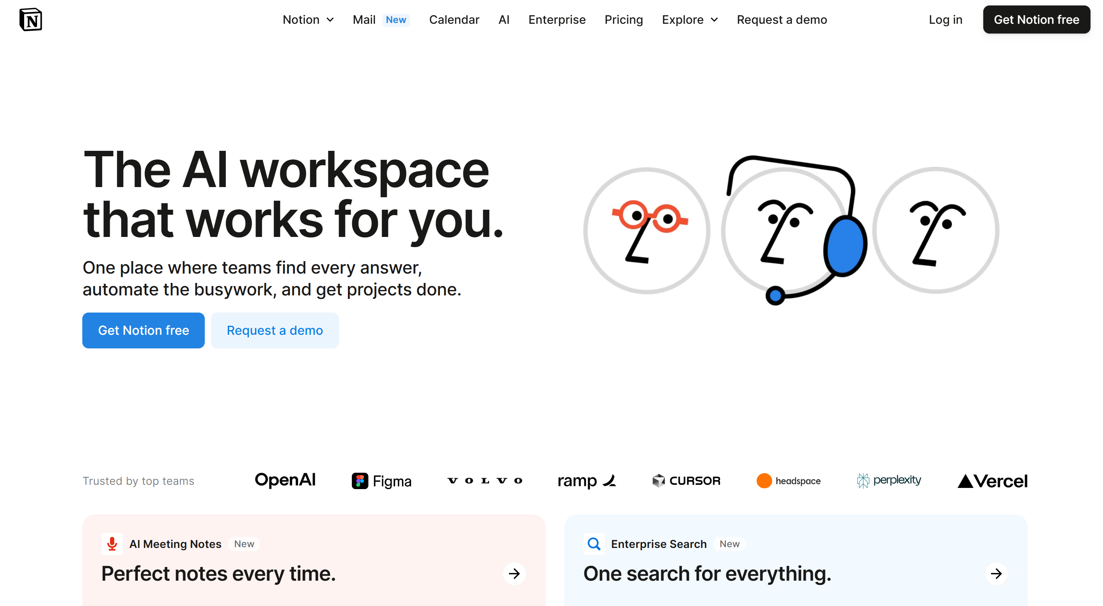Screen dimensions: 1103x606
Task: Expand the Explore dropdown chevron
Action: click(714, 20)
